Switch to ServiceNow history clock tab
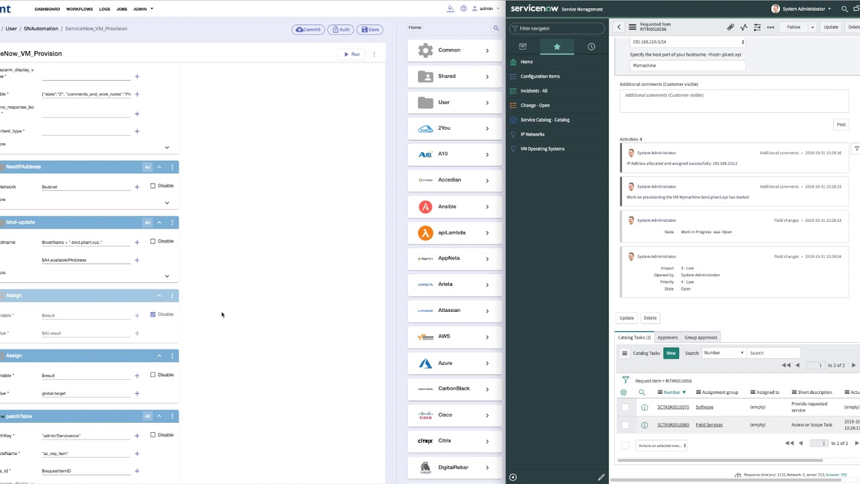860x484 pixels. 591,47
